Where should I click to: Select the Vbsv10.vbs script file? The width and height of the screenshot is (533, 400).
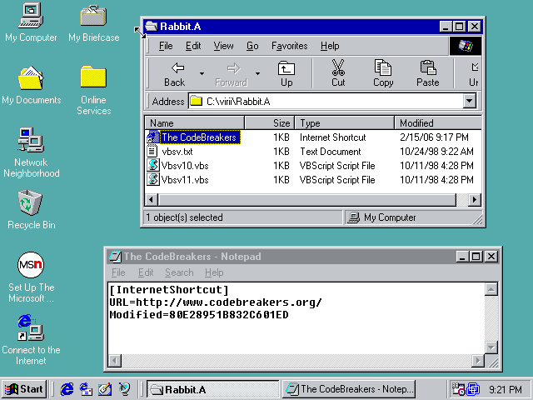point(177,166)
